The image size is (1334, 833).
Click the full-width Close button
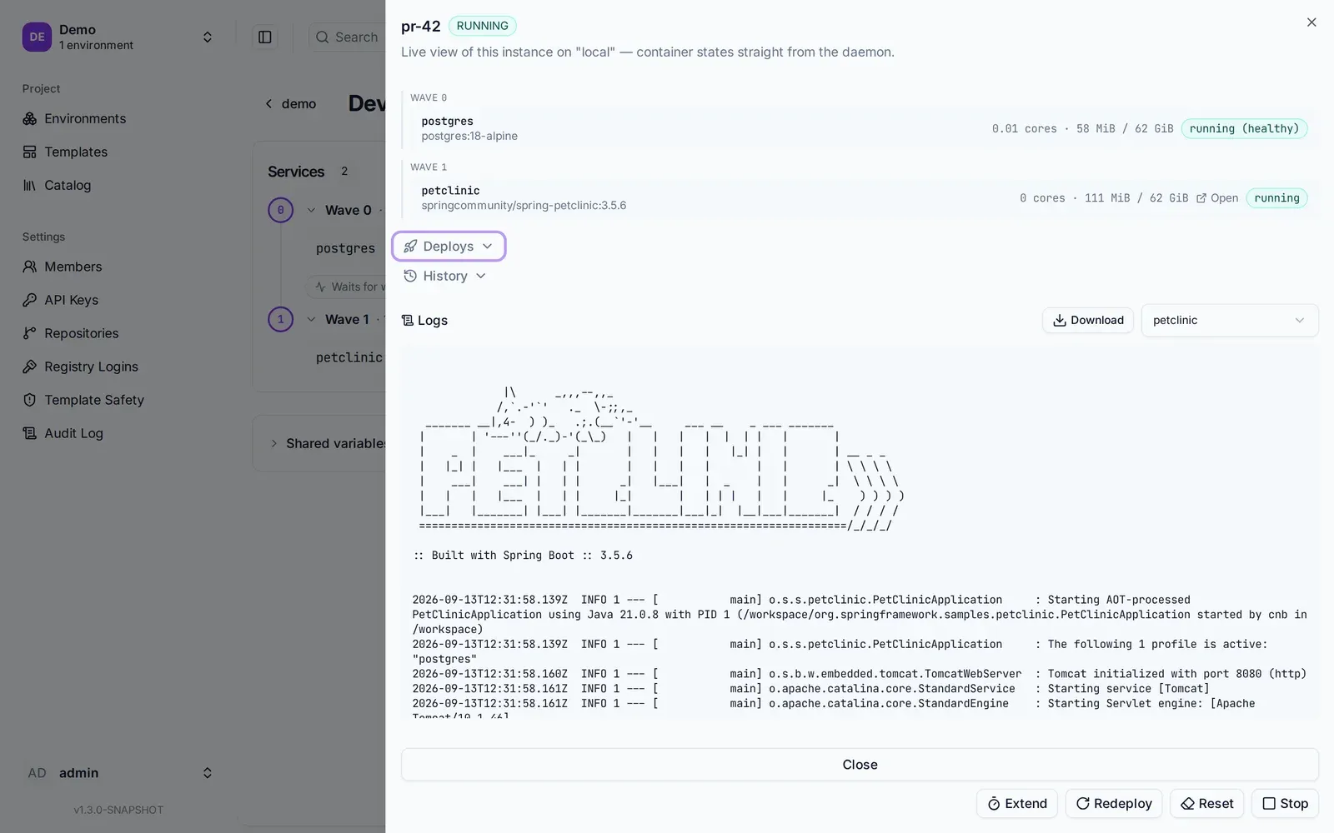click(x=860, y=765)
